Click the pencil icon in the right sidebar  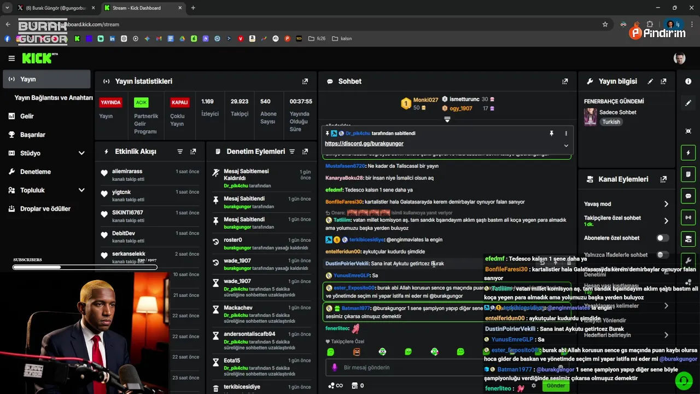tap(688, 103)
